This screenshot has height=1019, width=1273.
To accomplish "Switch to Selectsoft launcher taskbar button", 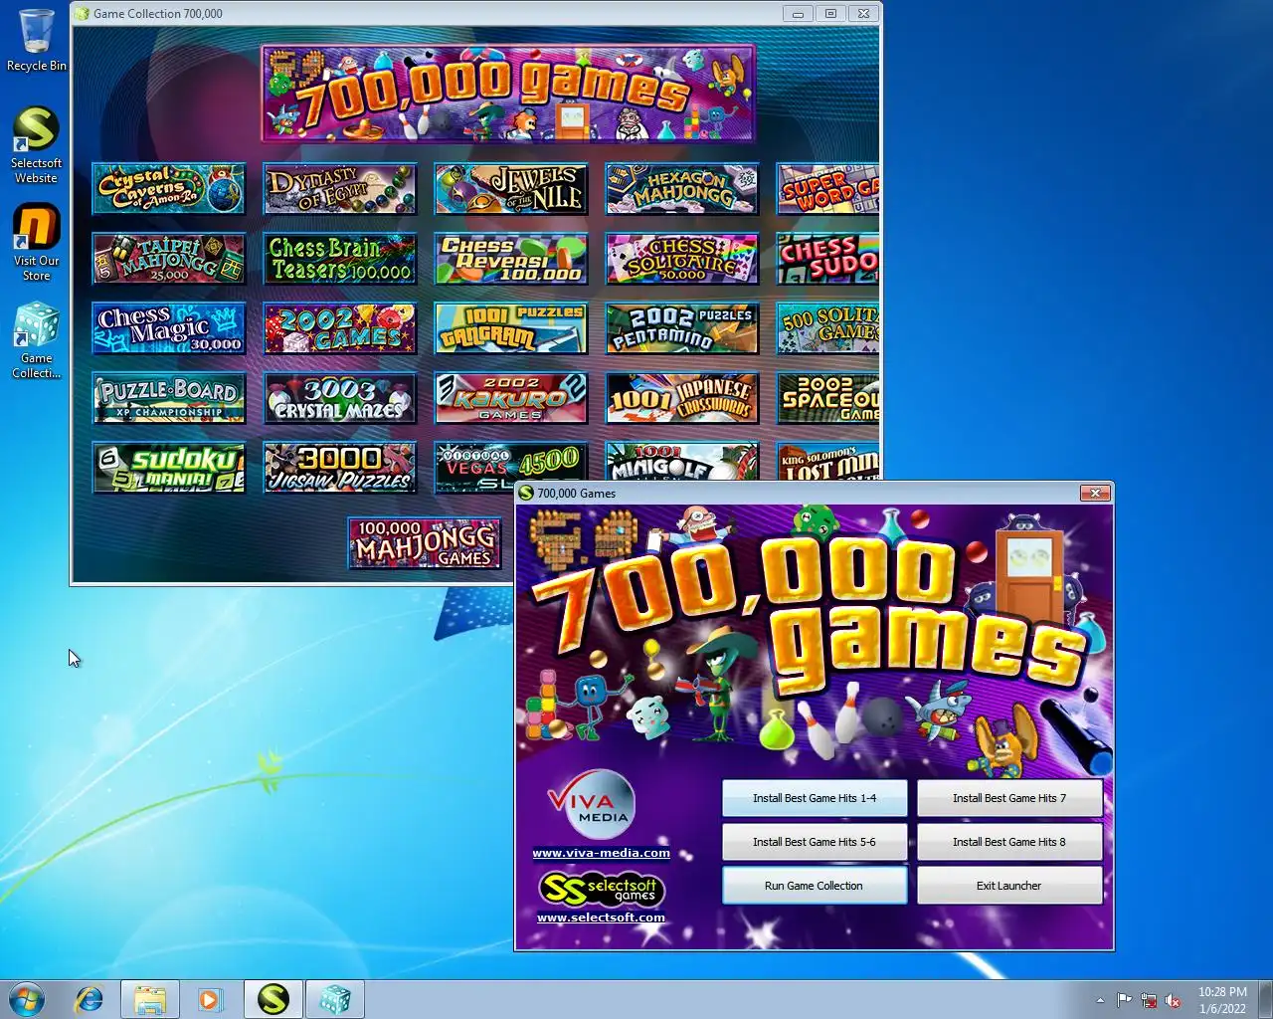I will (273, 999).
